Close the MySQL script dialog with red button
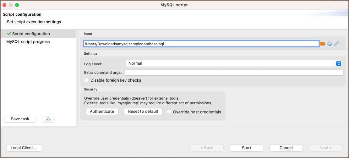Image resolution: width=349 pixels, height=158 pixels. [x=5, y=5]
